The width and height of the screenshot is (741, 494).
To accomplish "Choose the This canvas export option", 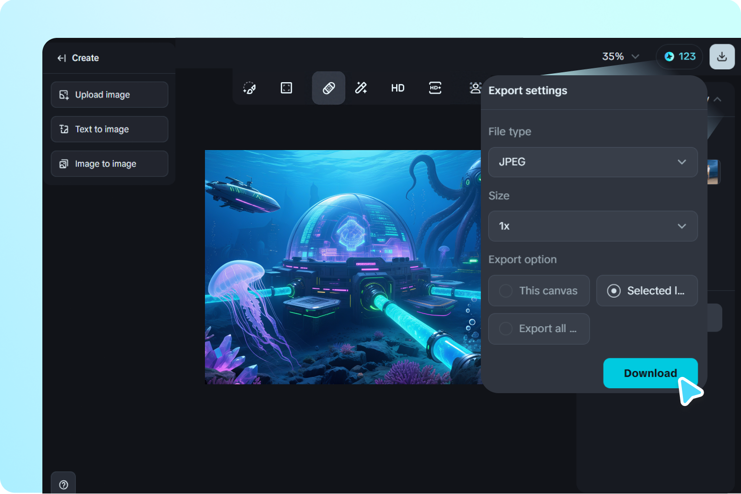I will point(539,291).
